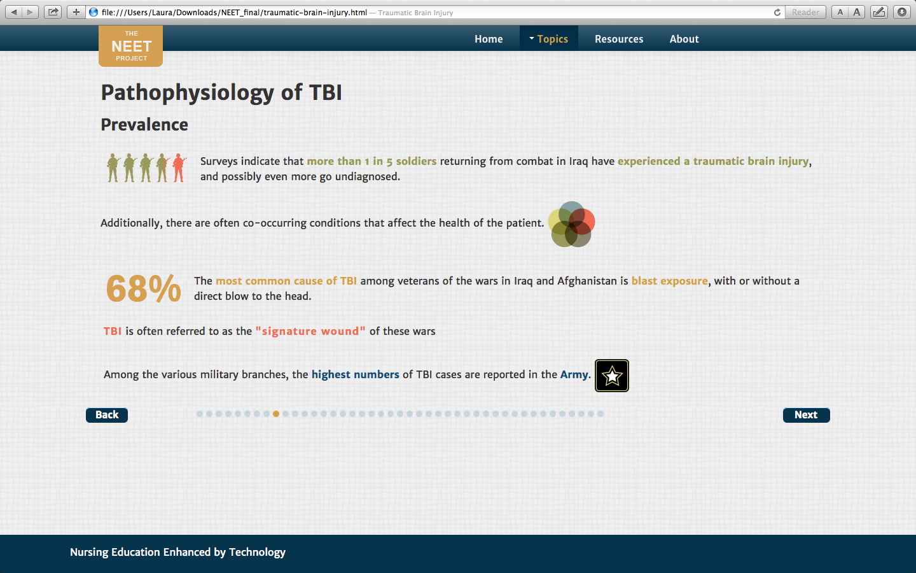Click the NEET Project logo

point(131,46)
